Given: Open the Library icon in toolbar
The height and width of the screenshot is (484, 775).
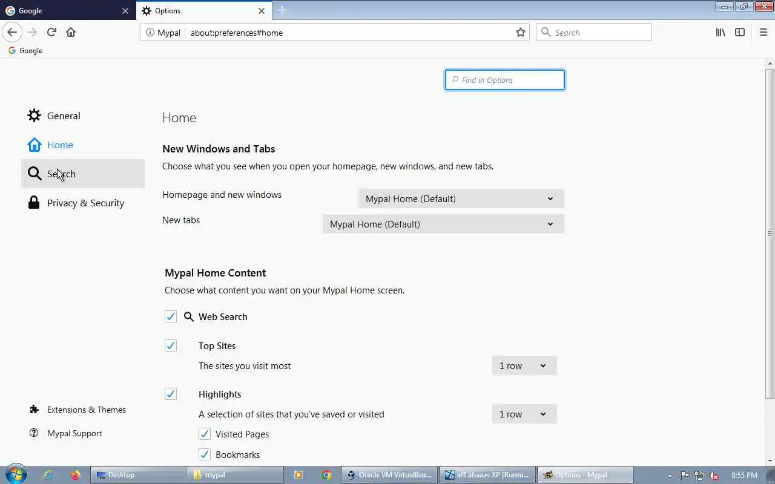Looking at the screenshot, I should tap(721, 32).
